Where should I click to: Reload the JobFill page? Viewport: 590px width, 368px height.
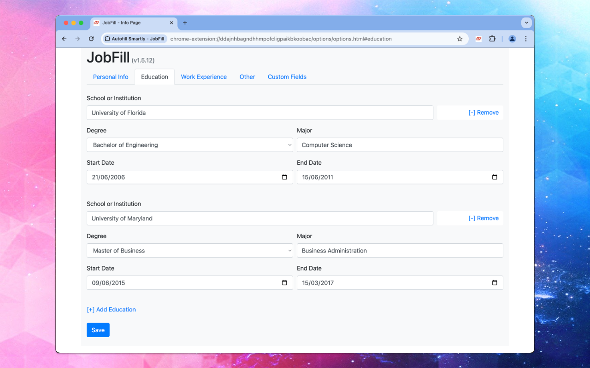pyautogui.click(x=91, y=39)
